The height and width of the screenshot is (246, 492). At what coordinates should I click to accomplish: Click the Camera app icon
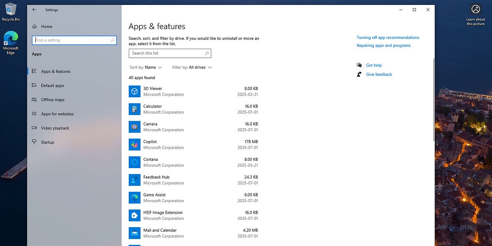click(134, 127)
